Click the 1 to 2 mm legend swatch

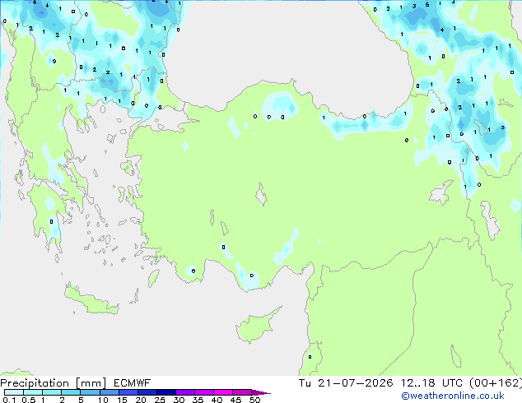pyautogui.click(x=52, y=392)
